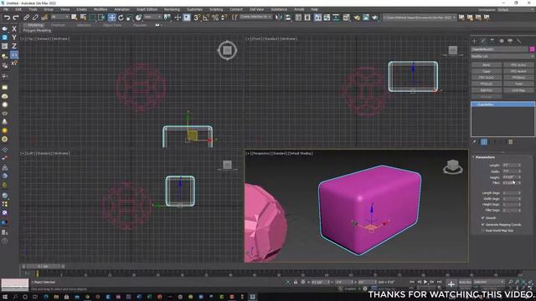Activate the Select and Rotate tool
The width and height of the screenshot is (536, 301).
tap(121, 18)
